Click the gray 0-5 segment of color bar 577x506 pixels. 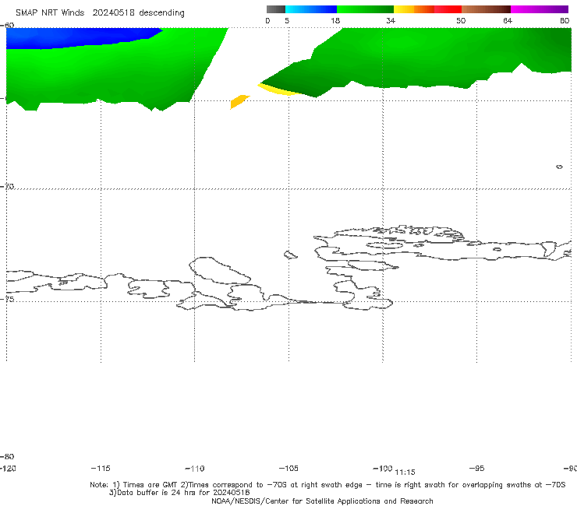(x=276, y=9)
